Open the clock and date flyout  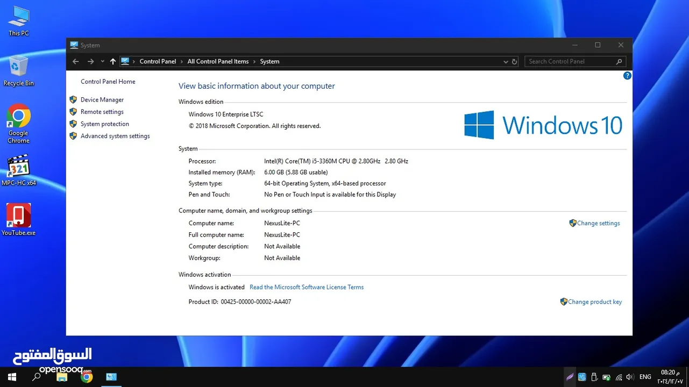coord(670,377)
